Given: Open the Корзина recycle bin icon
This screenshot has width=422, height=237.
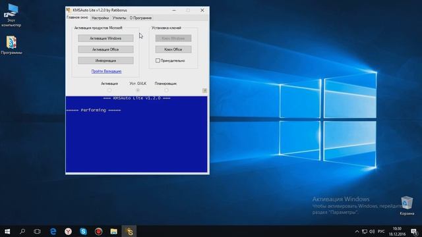Looking at the screenshot, I should click(407, 206).
